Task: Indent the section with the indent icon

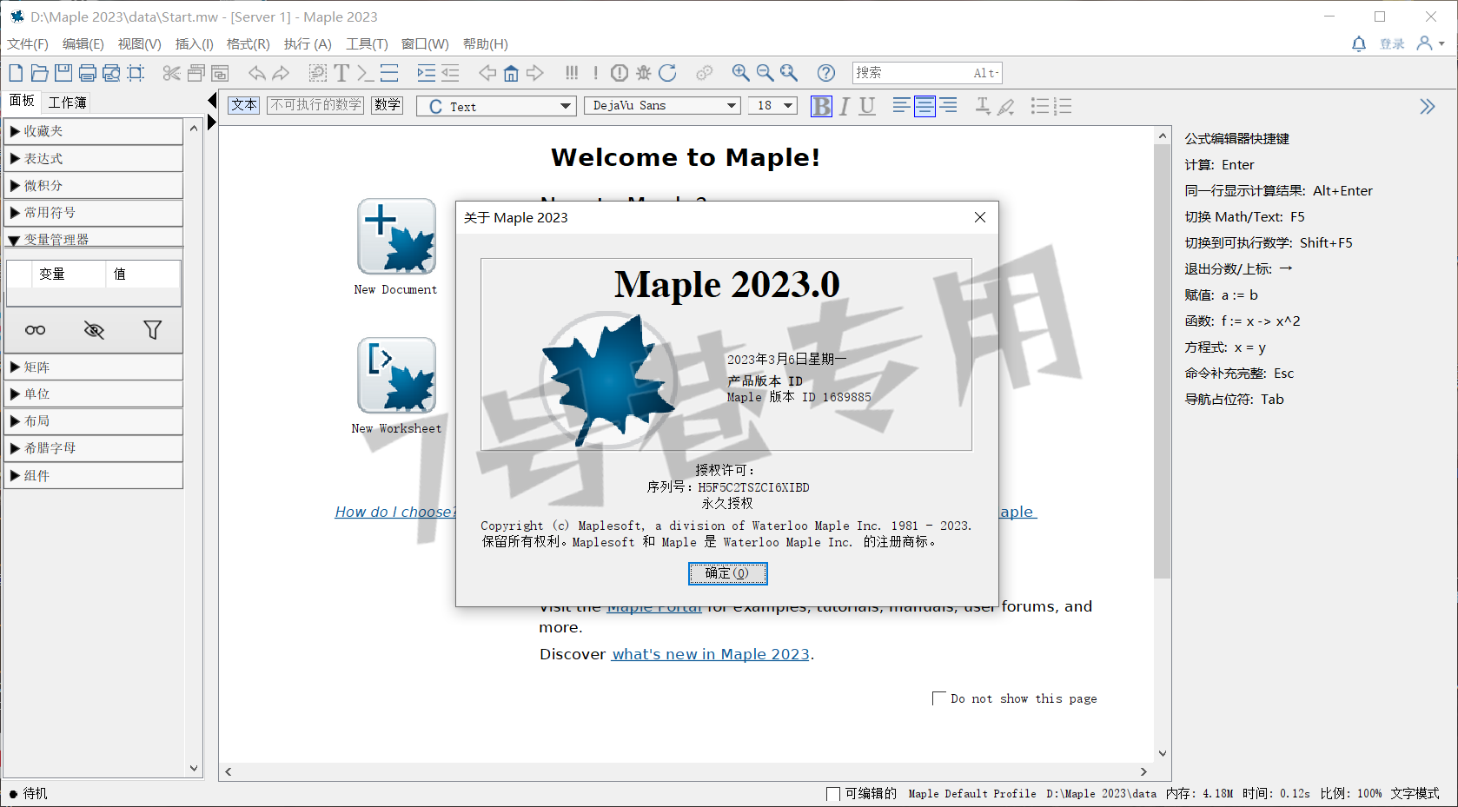Action: point(426,73)
